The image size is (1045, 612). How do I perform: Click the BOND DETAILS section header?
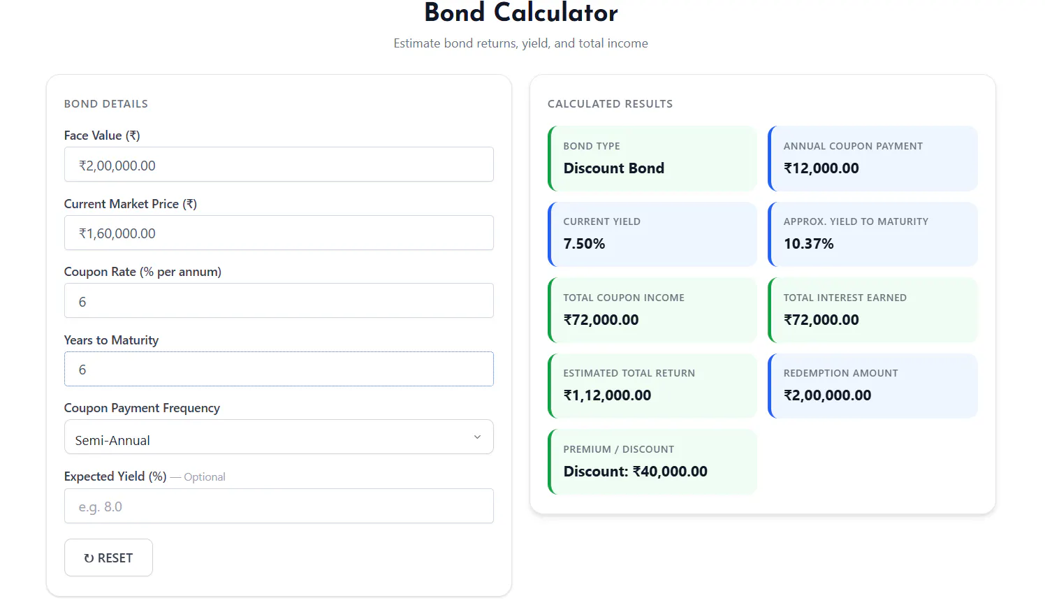tap(106, 103)
